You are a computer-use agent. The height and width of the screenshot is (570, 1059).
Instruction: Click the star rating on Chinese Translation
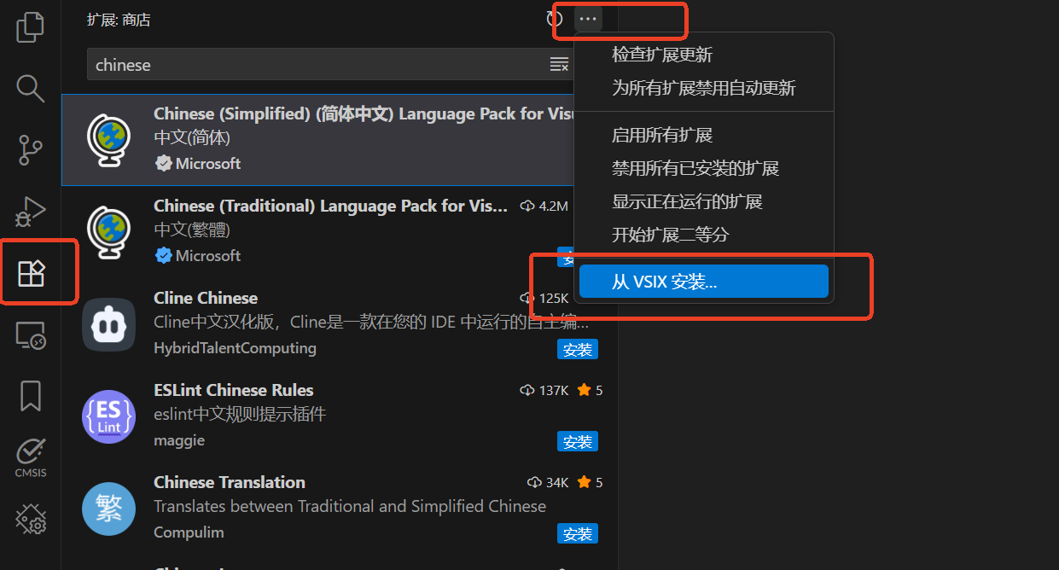coord(590,482)
